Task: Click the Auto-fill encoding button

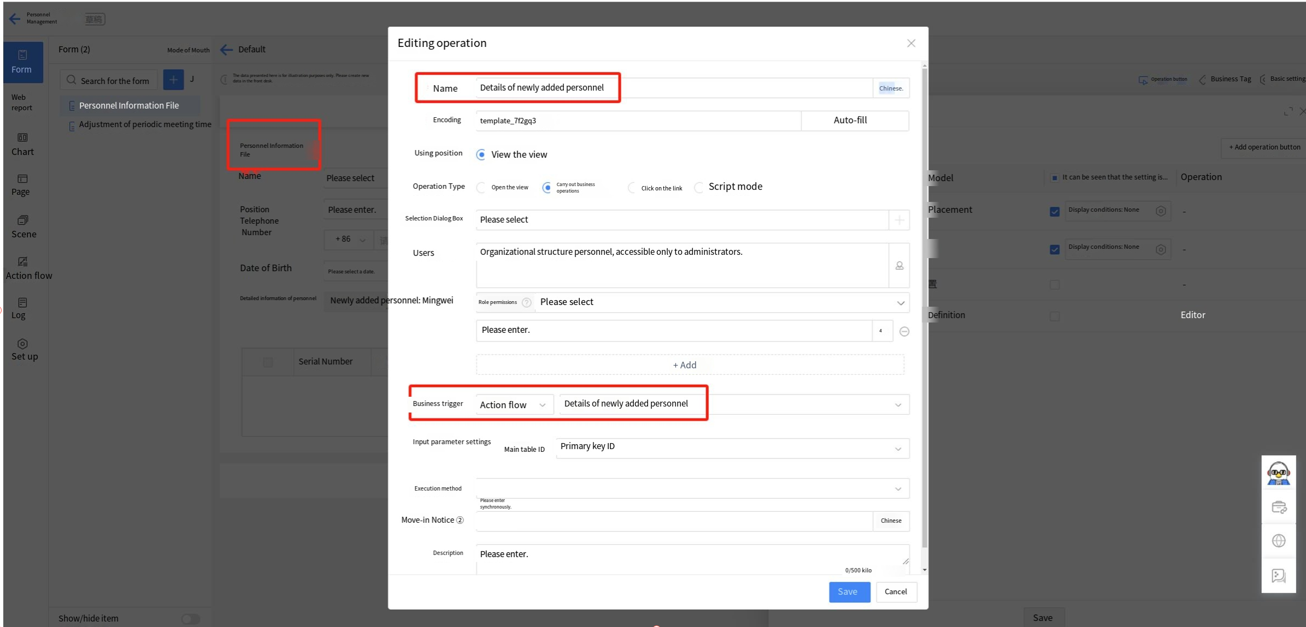Action: pos(850,120)
